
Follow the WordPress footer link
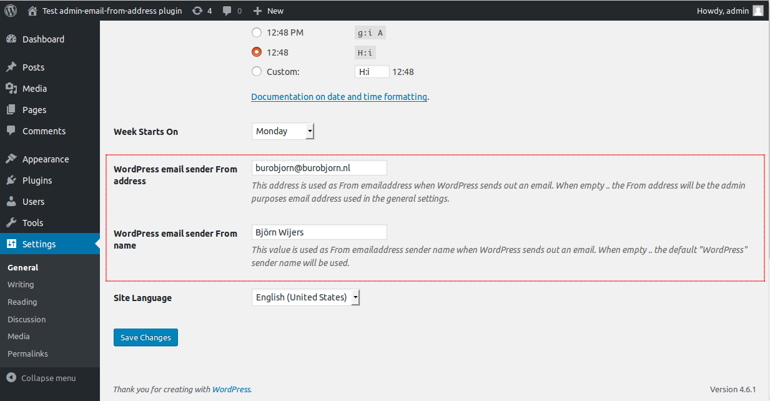point(231,389)
